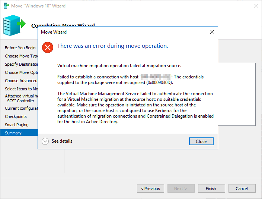This screenshot has width=262, height=199.
Task: Click the server move wizard icon
Action: (x=14, y=25)
